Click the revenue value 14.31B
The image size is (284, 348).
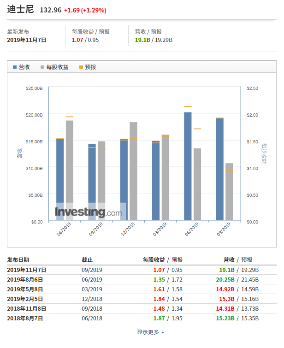coord(225,309)
